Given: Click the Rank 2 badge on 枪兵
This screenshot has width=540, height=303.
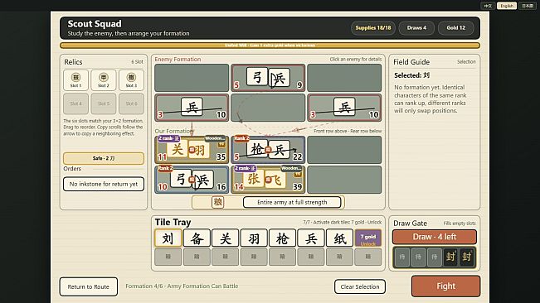Looking at the screenshot, I should pyautogui.click(x=241, y=138).
